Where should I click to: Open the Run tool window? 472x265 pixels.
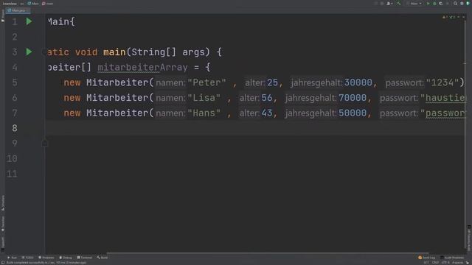click(x=12, y=258)
